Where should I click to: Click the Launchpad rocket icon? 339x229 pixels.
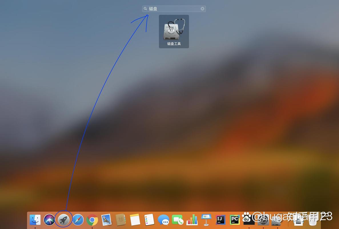click(63, 220)
